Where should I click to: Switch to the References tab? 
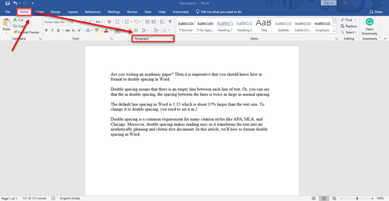tap(93, 12)
